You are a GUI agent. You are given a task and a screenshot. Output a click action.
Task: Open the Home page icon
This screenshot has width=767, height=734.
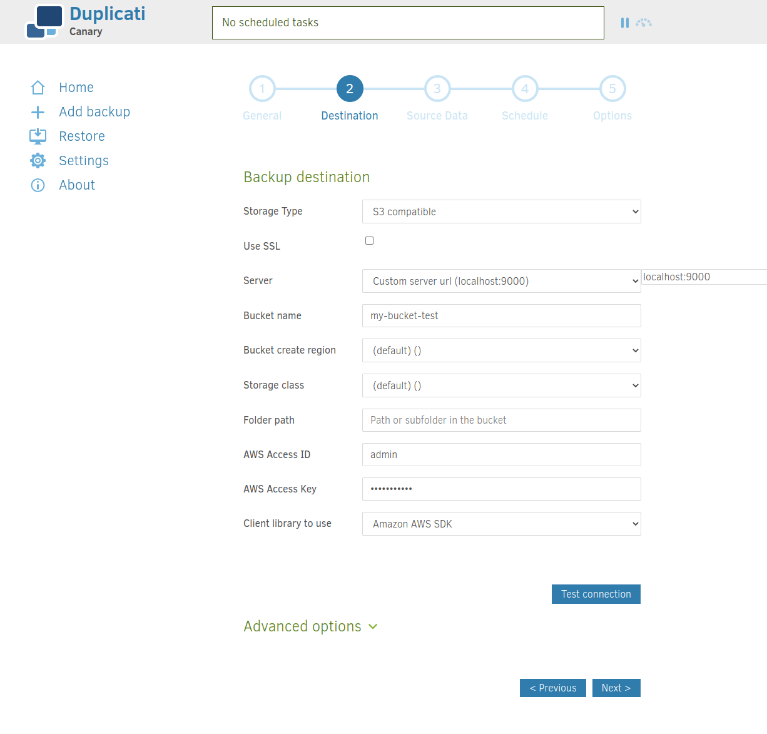(x=38, y=87)
